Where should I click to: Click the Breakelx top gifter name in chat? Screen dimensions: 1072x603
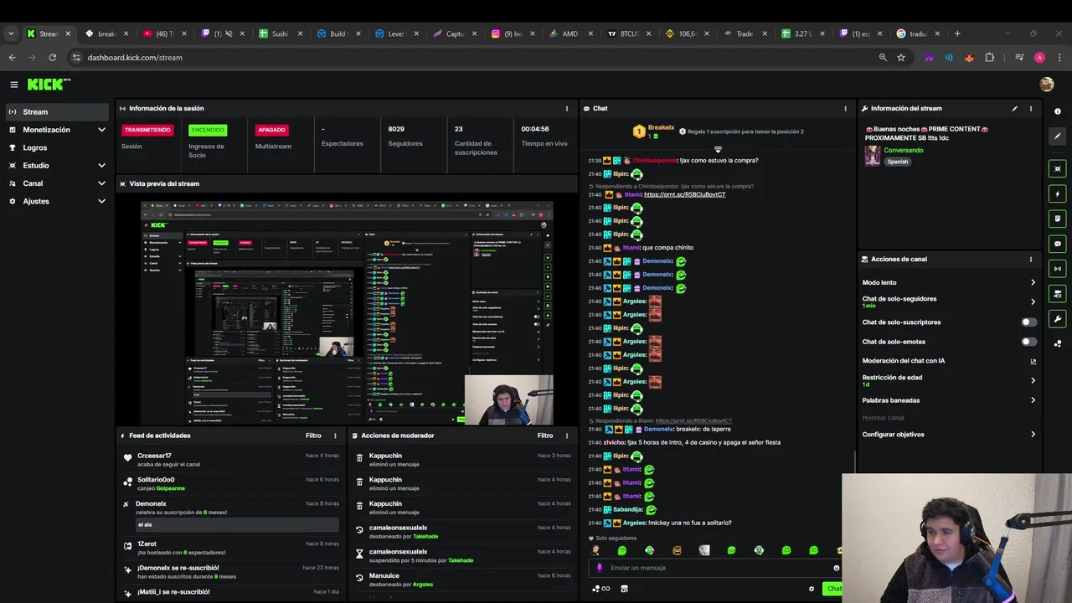pos(661,127)
